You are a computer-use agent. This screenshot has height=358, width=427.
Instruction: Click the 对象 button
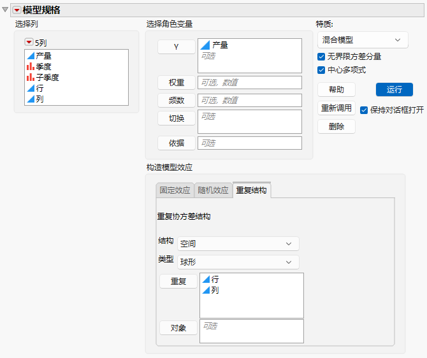tap(178, 328)
